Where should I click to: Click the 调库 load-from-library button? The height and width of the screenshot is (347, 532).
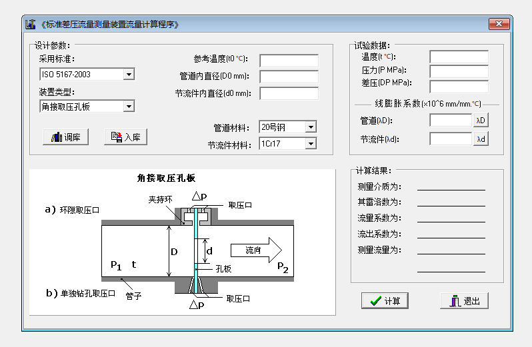click(x=65, y=137)
